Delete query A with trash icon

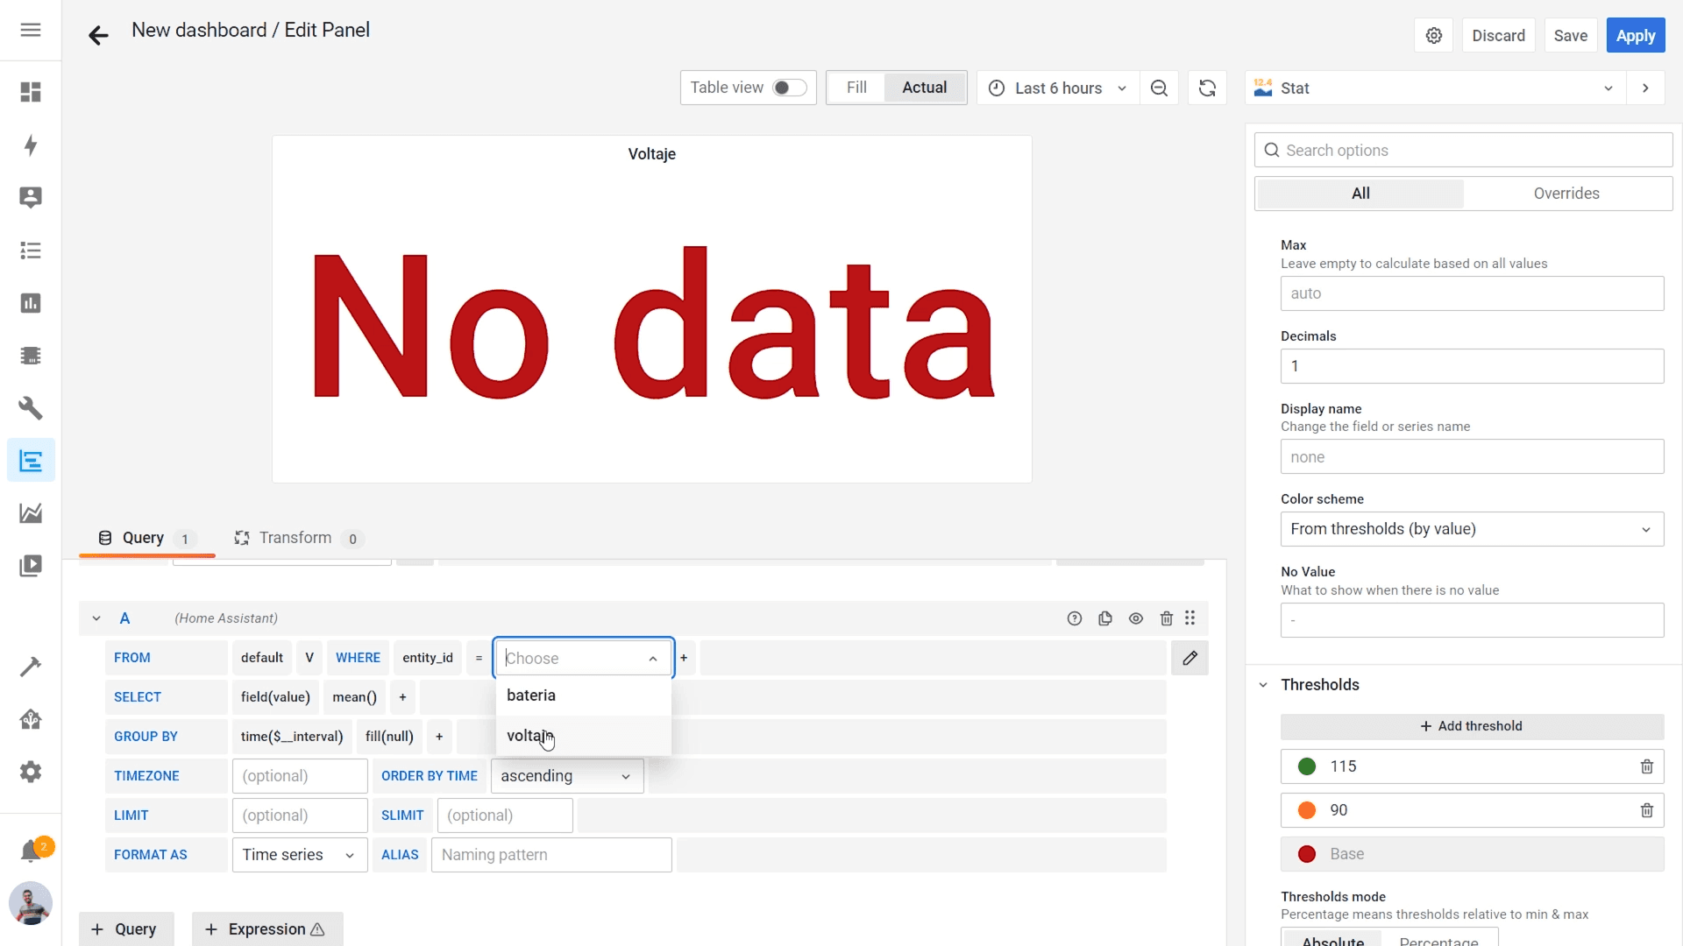click(1166, 618)
